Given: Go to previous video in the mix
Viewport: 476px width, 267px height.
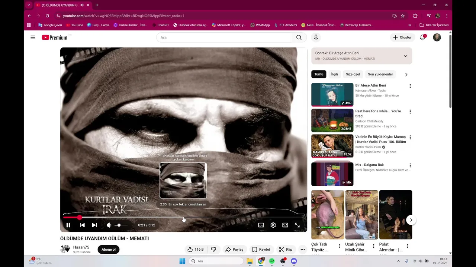Looking at the screenshot, I should pos(82,225).
